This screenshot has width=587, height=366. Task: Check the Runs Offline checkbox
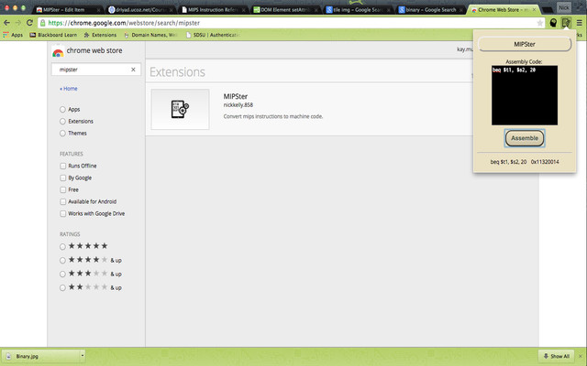(63, 166)
